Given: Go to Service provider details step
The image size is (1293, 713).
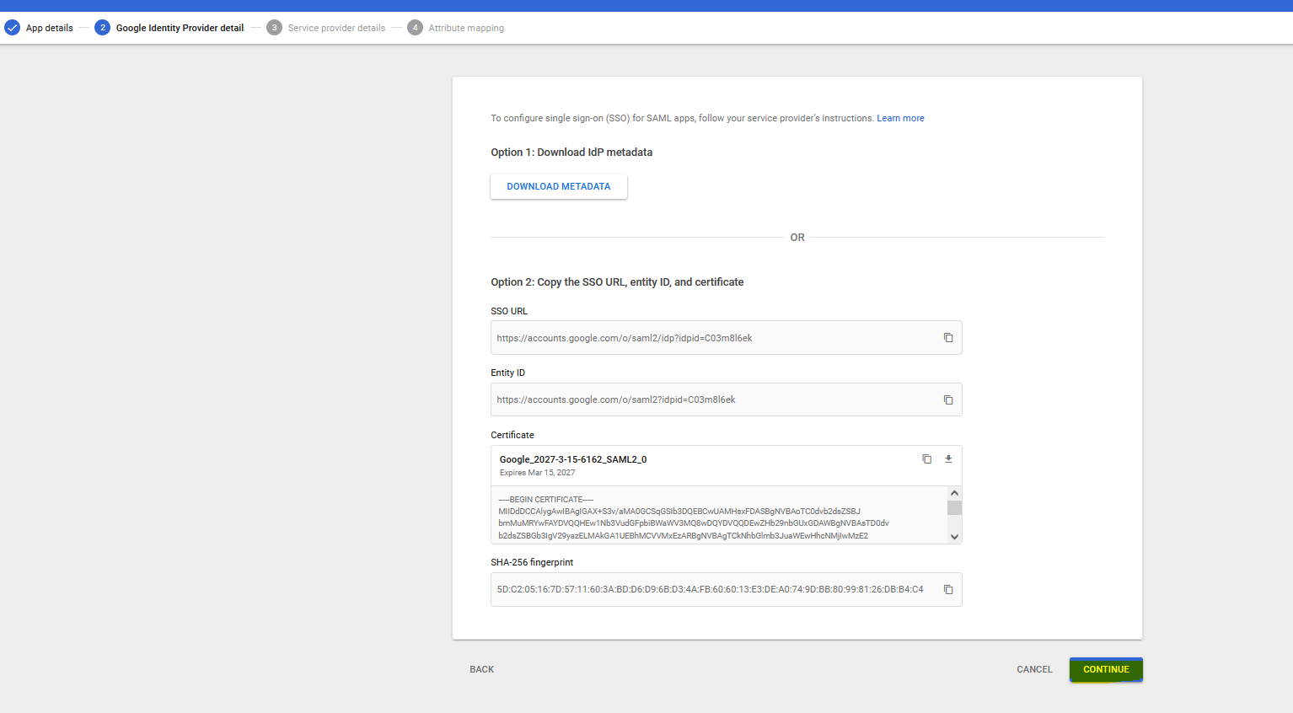Looking at the screenshot, I should 336,28.
